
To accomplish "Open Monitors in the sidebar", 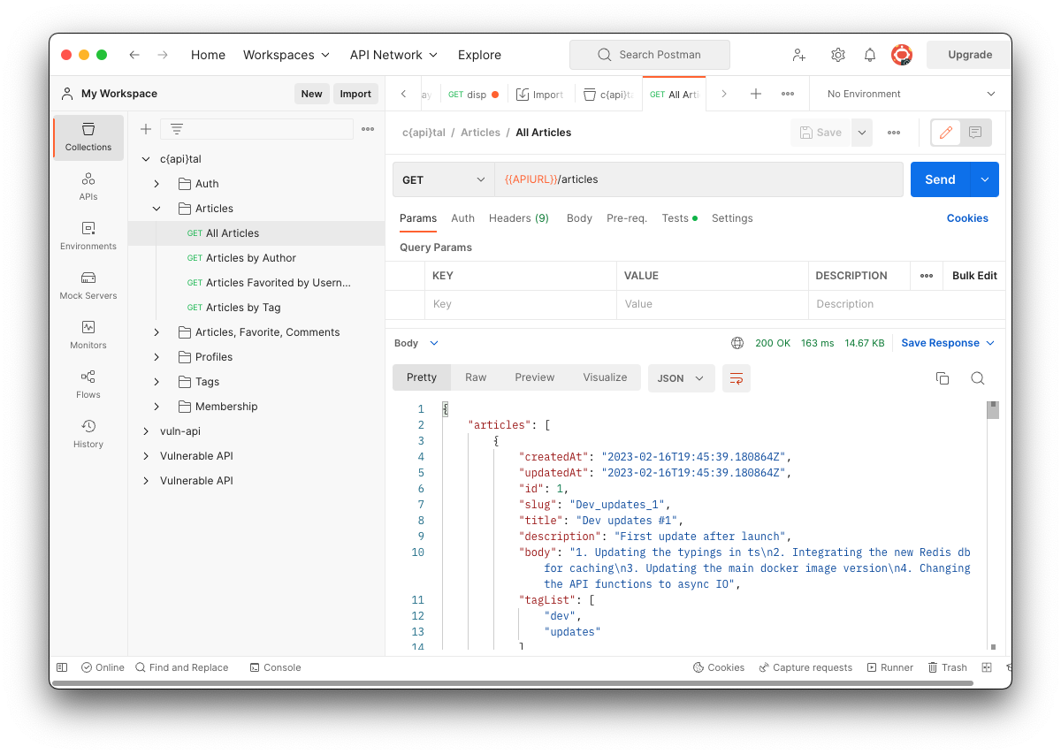I will pyautogui.click(x=88, y=335).
